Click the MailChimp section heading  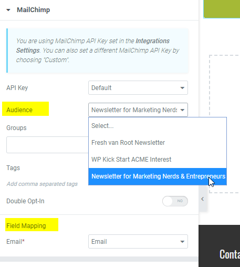[33, 10]
